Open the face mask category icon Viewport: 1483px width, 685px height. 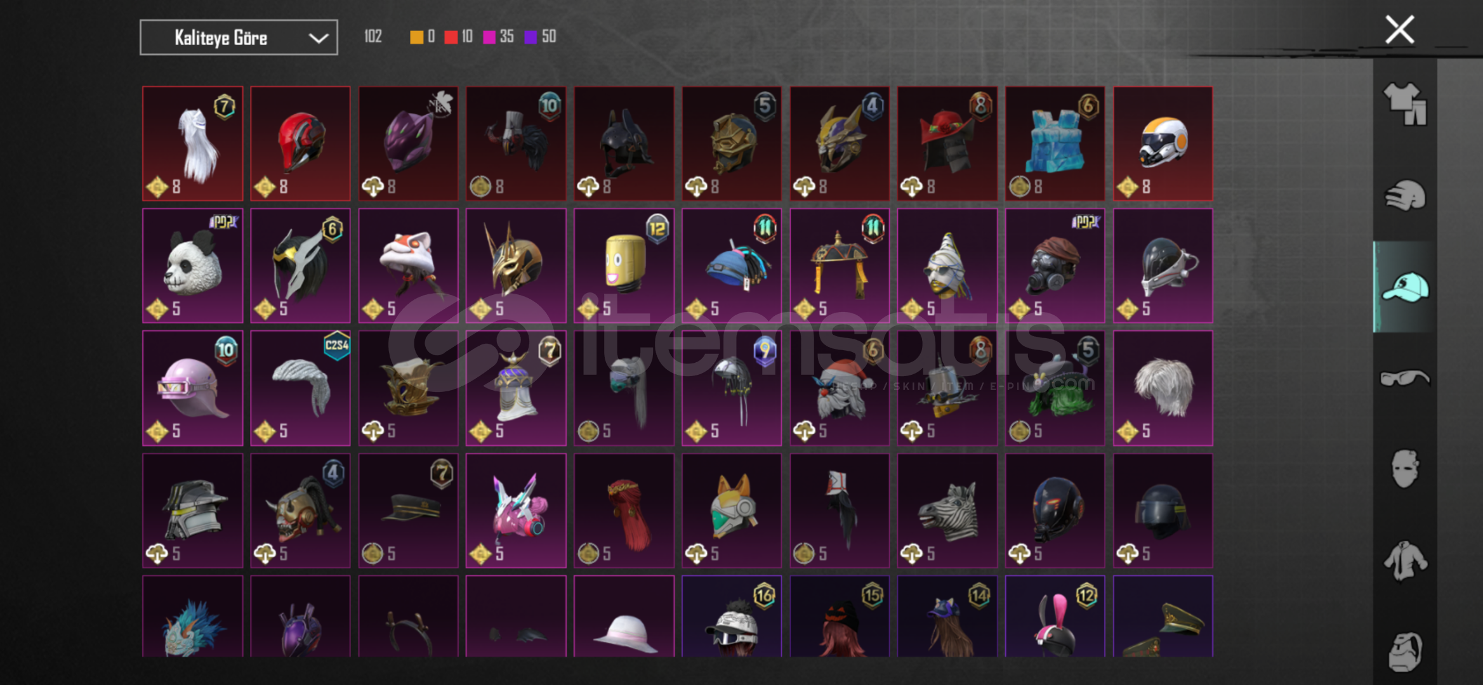point(1405,469)
